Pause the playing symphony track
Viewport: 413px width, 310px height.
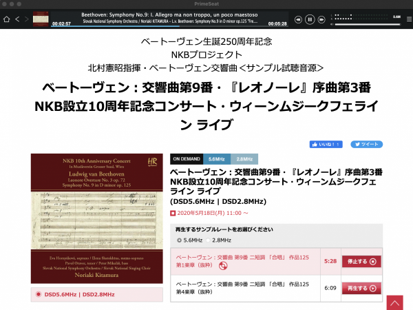[x=310, y=19]
